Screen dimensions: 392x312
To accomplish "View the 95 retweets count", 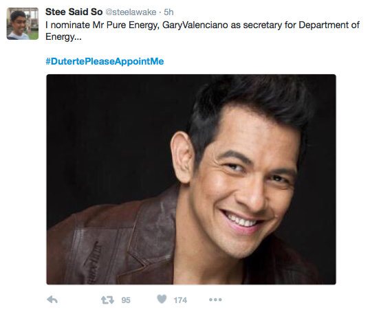I will coord(126,300).
